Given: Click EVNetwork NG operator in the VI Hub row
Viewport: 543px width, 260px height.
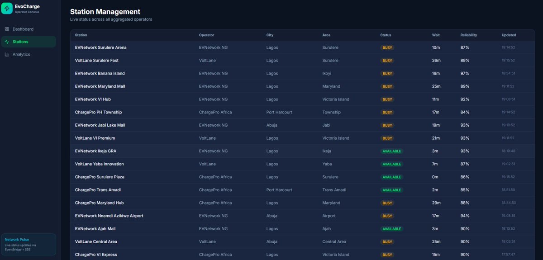Looking at the screenshot, I should tap(213, 99).
